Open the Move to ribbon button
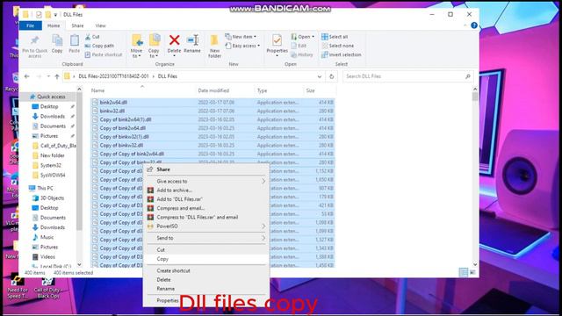This screenshot has width=562, height=316. [137, 46]
